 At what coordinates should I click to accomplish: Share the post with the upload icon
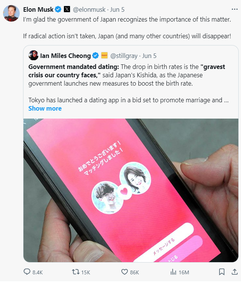235,272
